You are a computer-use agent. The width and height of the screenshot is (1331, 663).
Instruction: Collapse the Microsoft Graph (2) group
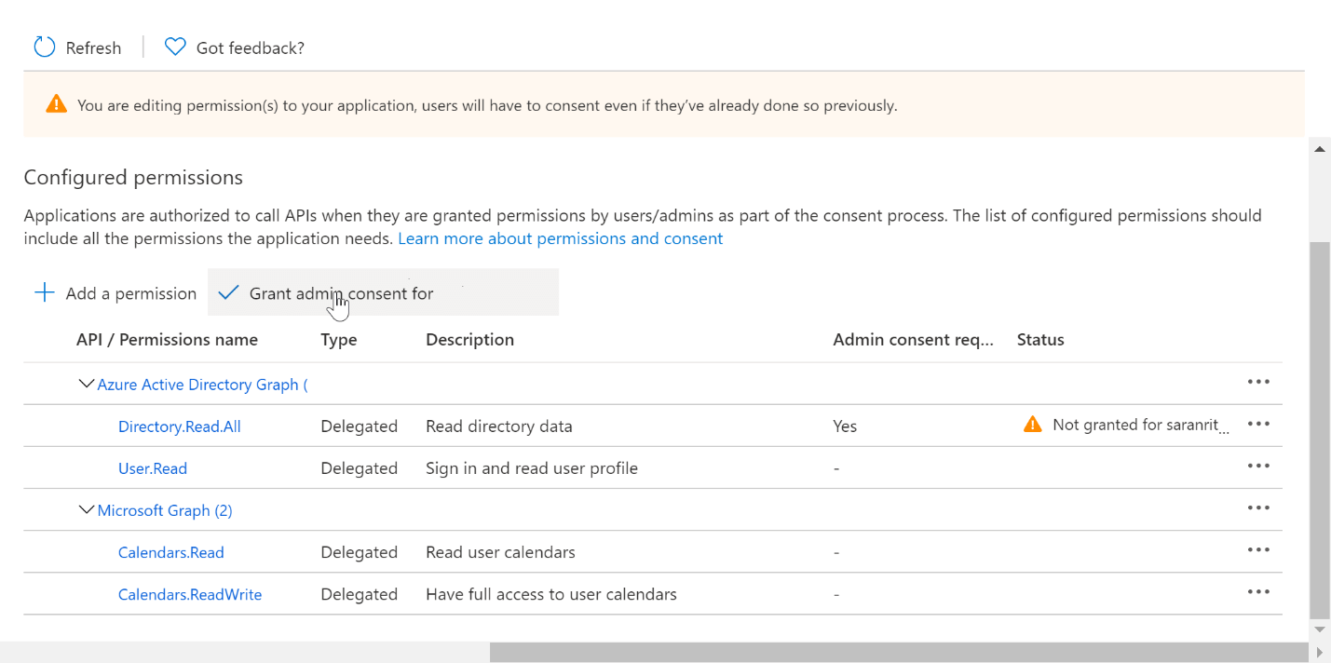tap(86, 508)
